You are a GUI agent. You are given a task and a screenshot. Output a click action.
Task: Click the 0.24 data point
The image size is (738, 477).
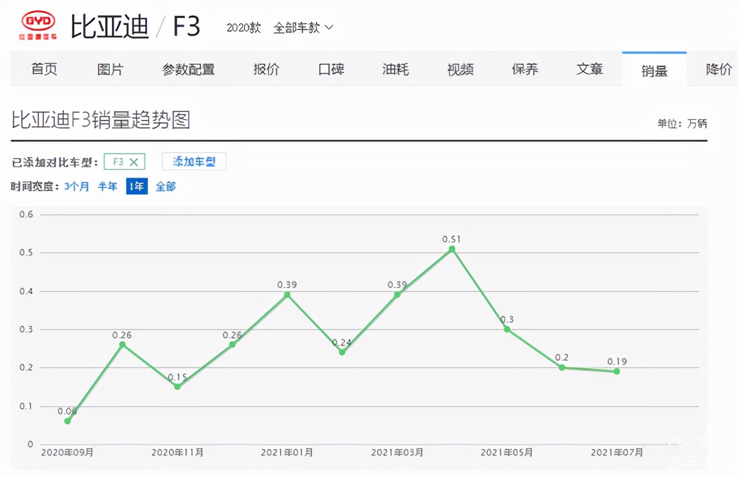click(342, 352)
